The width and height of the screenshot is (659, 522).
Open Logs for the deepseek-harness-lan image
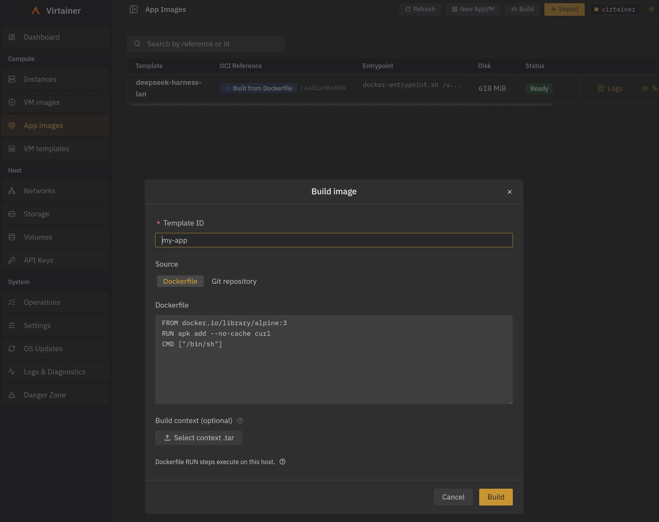click(x=610, y=88)
